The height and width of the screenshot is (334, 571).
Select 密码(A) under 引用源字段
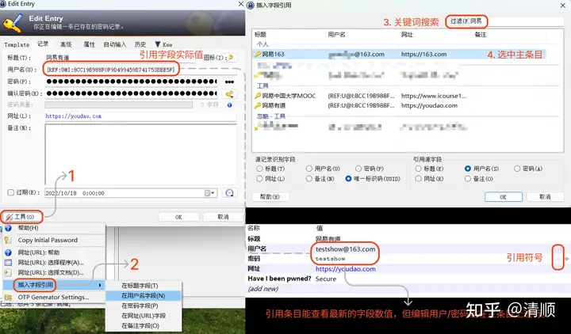click(517, 169)
